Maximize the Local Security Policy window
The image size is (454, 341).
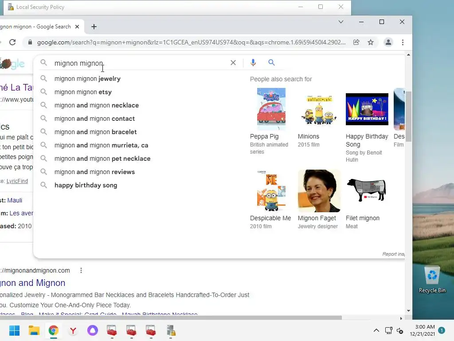click(x=321, y=7)
